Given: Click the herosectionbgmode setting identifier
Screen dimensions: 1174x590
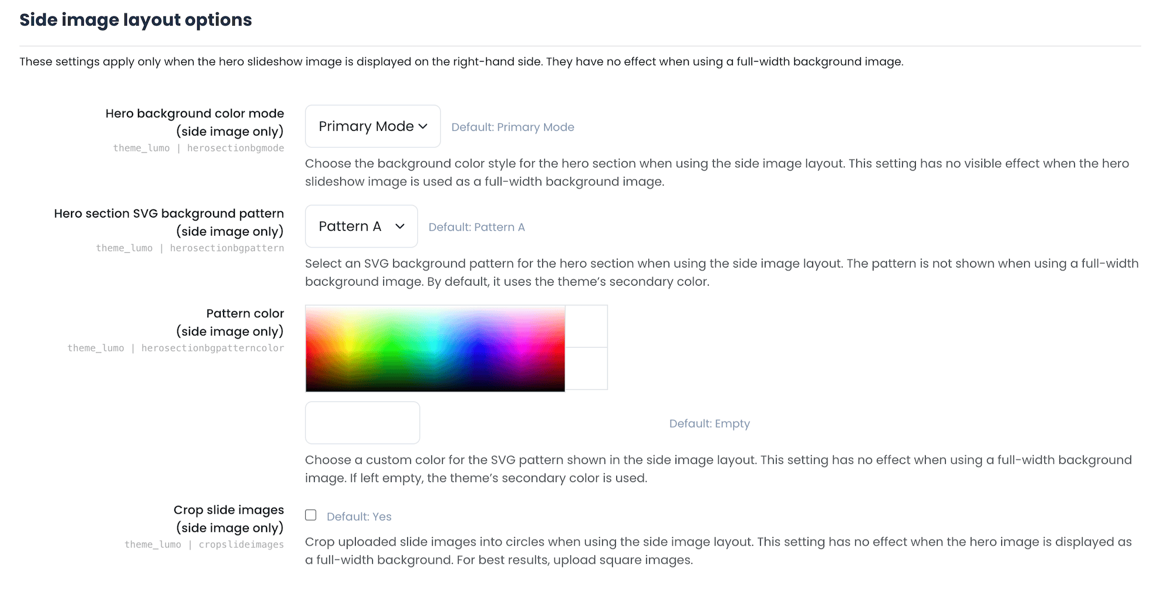Looking at the screenshot, I should [x=235, y=148].
